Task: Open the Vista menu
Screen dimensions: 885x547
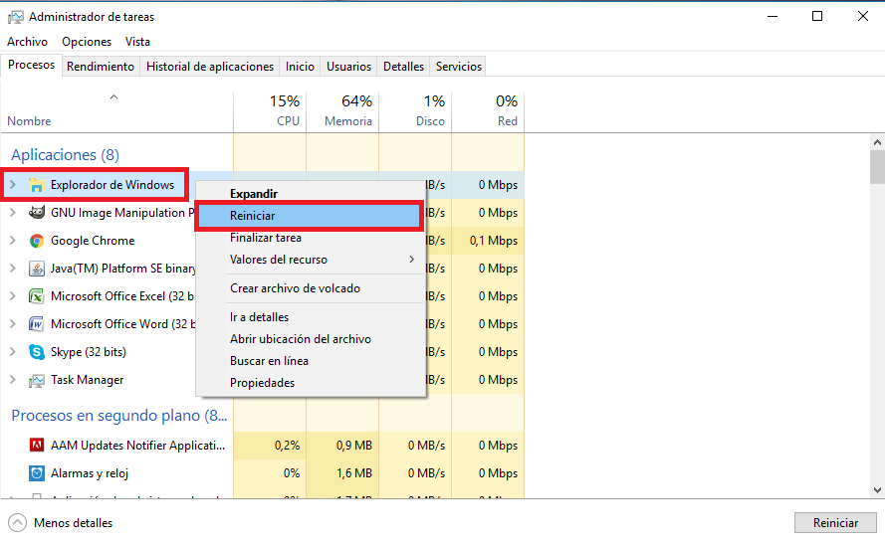Action: click(x=137, y=42)
